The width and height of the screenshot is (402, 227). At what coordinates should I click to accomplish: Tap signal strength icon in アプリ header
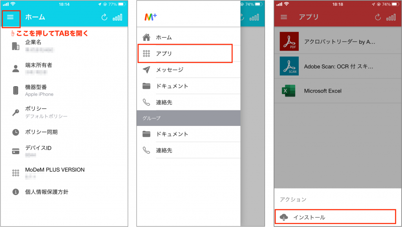point(391,17)
